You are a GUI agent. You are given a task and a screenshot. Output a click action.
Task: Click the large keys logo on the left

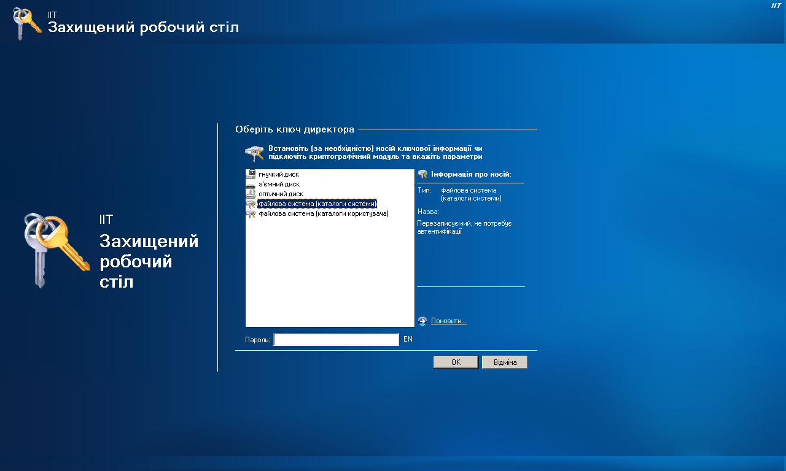55,250
